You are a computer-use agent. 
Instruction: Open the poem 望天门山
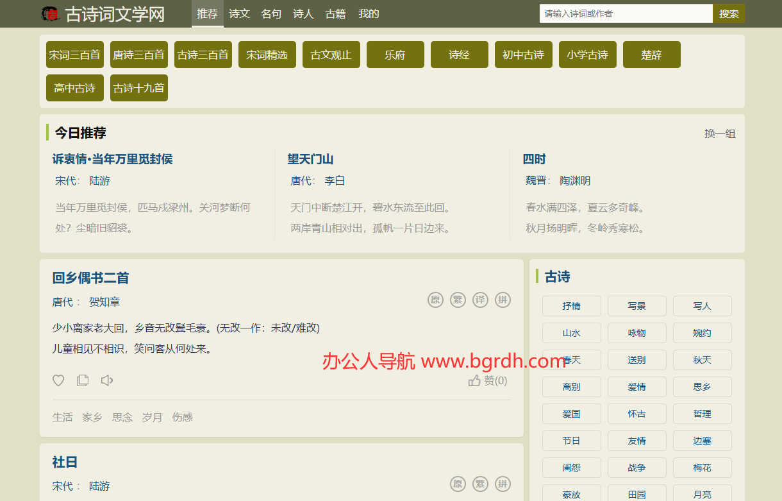point(310,159)
